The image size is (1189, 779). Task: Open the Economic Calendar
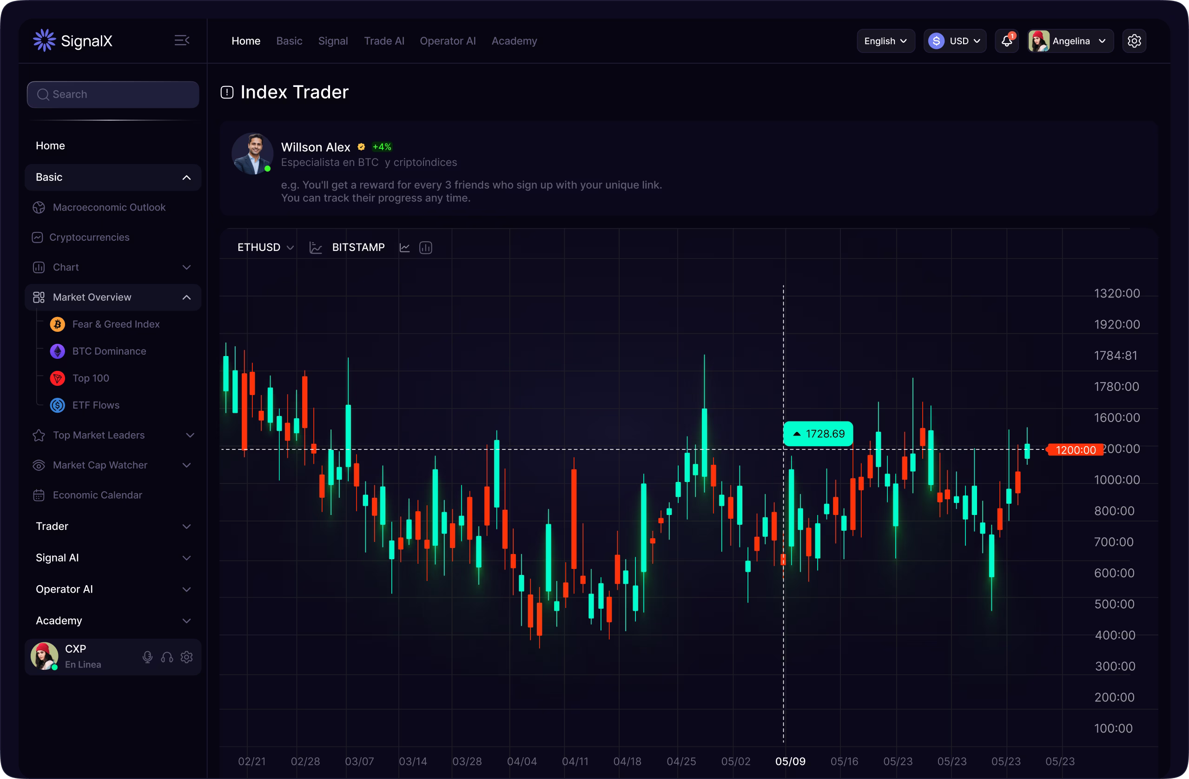(98, 495)
